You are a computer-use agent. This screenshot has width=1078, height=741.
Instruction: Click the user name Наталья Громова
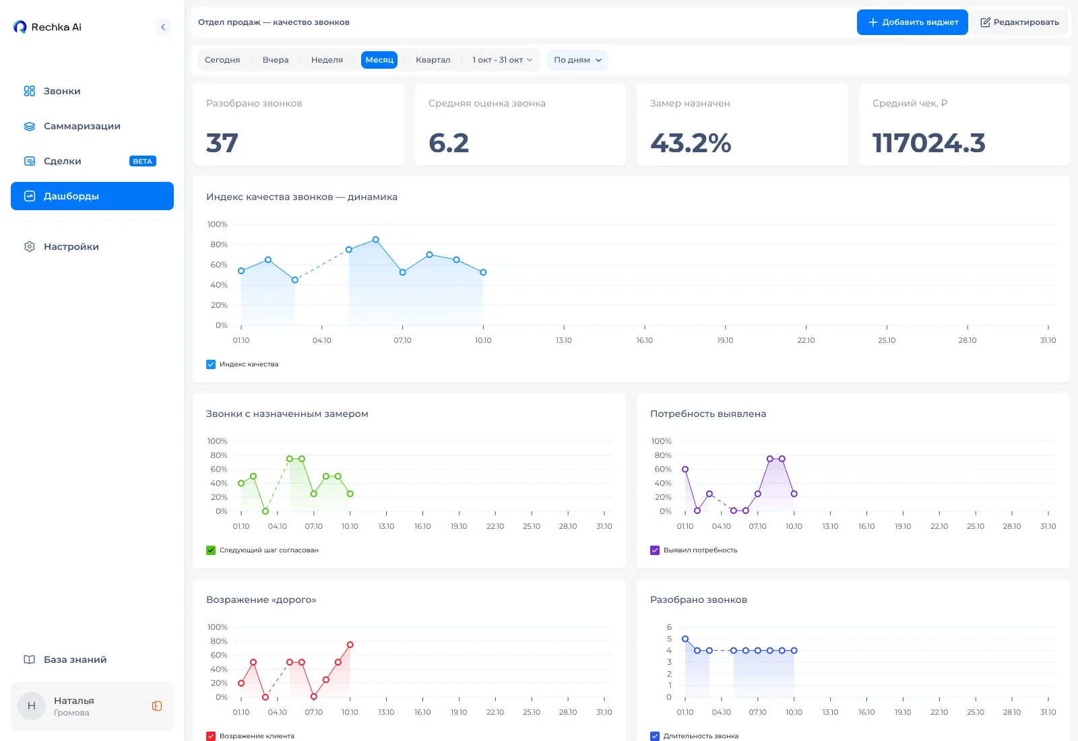point(74,706)
